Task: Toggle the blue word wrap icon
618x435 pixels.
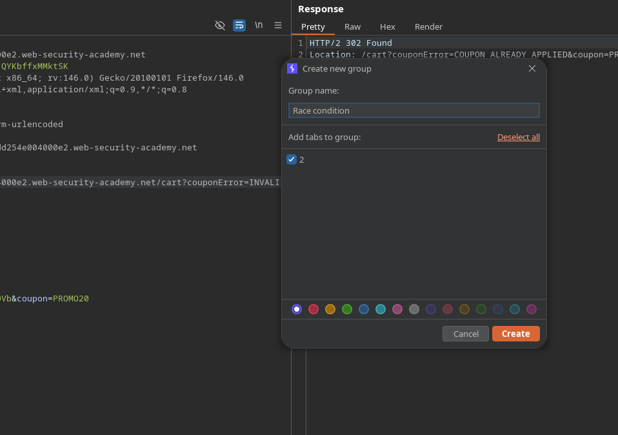Action: tap(239, 25)
